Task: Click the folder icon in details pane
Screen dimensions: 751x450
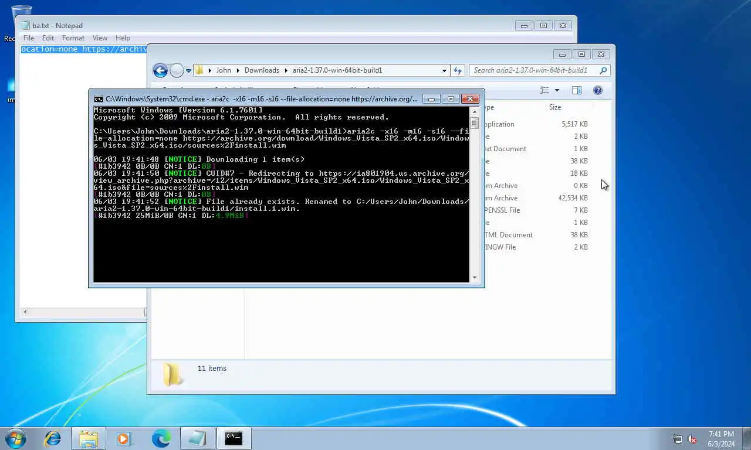Action: pos(172,374)
